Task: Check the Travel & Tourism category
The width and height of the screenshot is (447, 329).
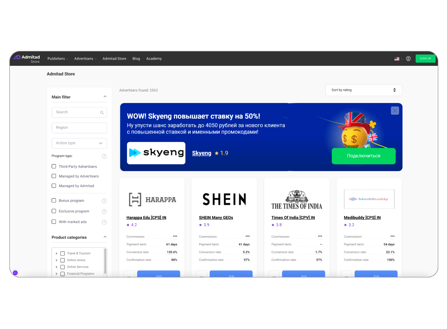Action: click(x=62, y=254)
